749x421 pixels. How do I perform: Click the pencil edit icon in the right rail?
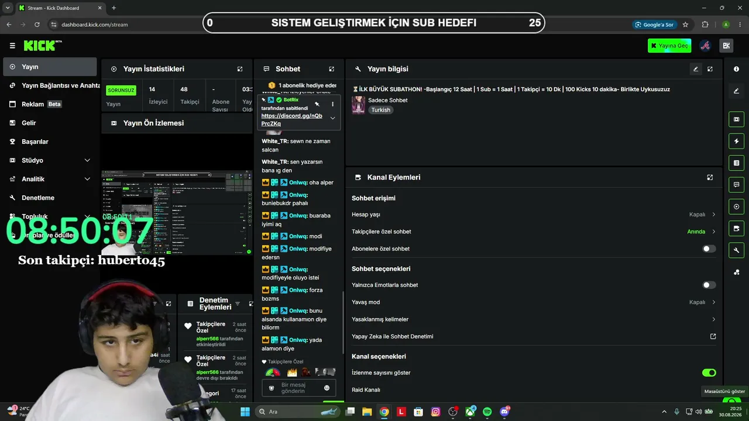point(736,91)
